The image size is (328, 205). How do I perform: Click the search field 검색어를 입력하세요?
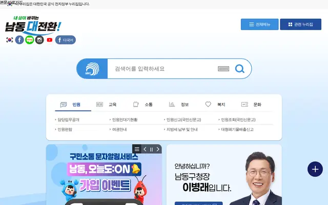[162, 69]
